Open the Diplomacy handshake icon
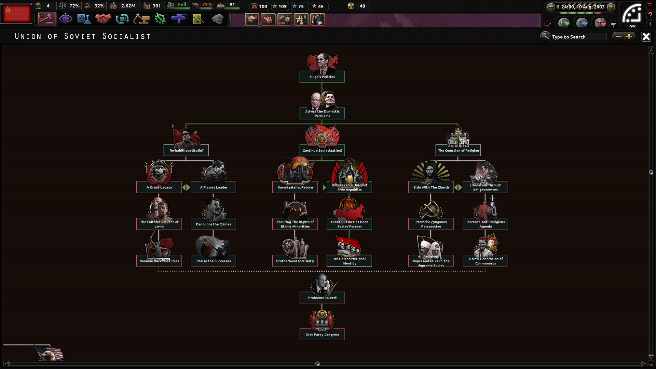Image resolution: width=656 pixels, height=369 pixels. click(103, 19)
